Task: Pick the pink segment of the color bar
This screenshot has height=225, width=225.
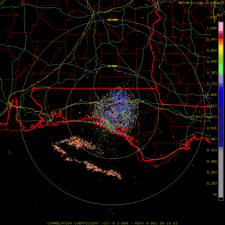Action: pyautogui.click(x=221, y=27)
